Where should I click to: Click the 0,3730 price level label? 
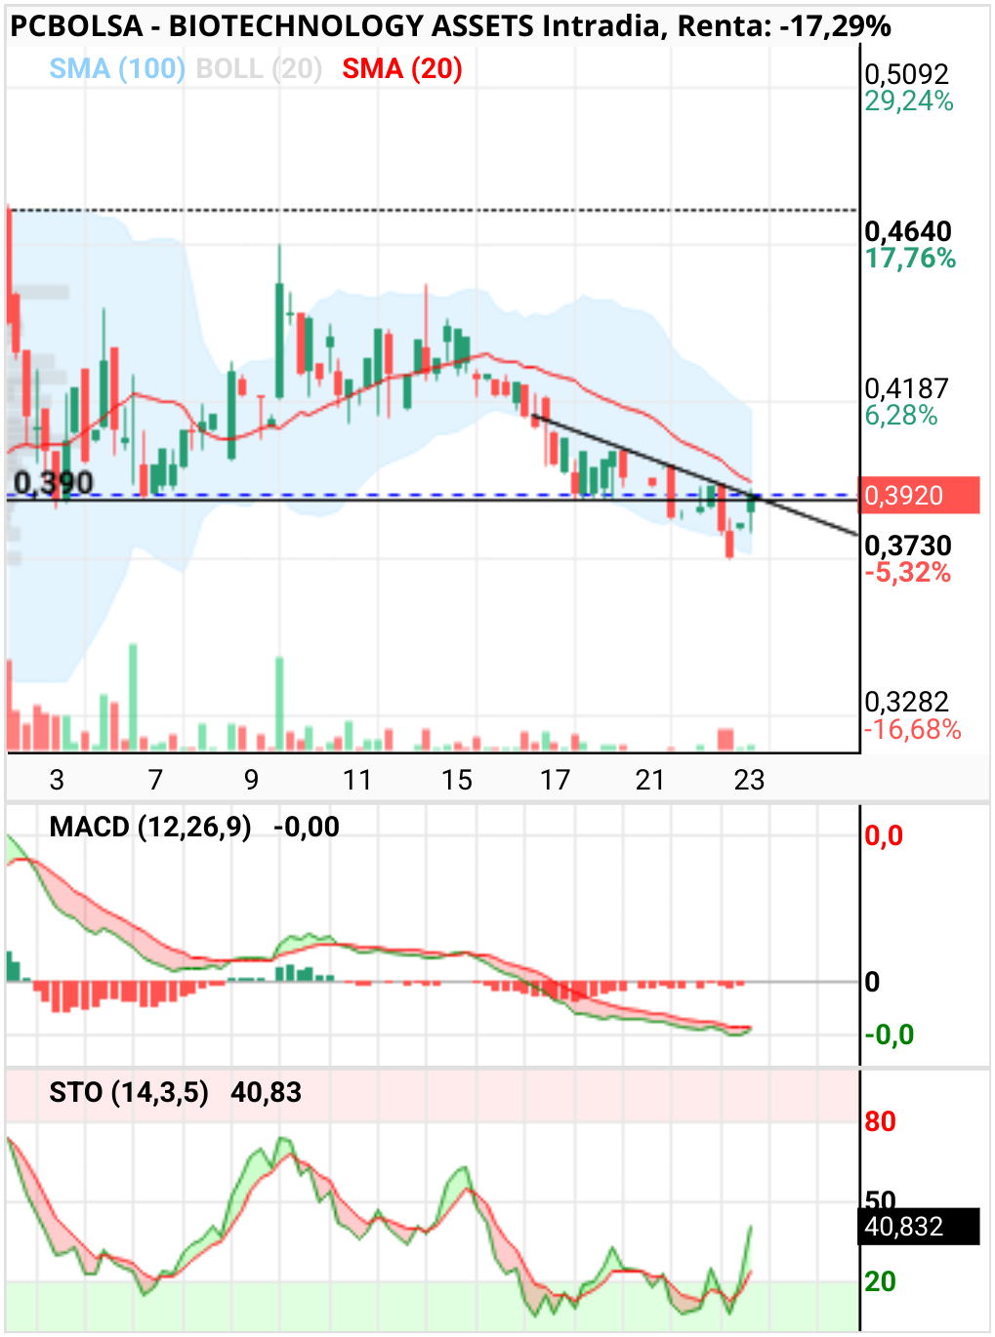908,546
